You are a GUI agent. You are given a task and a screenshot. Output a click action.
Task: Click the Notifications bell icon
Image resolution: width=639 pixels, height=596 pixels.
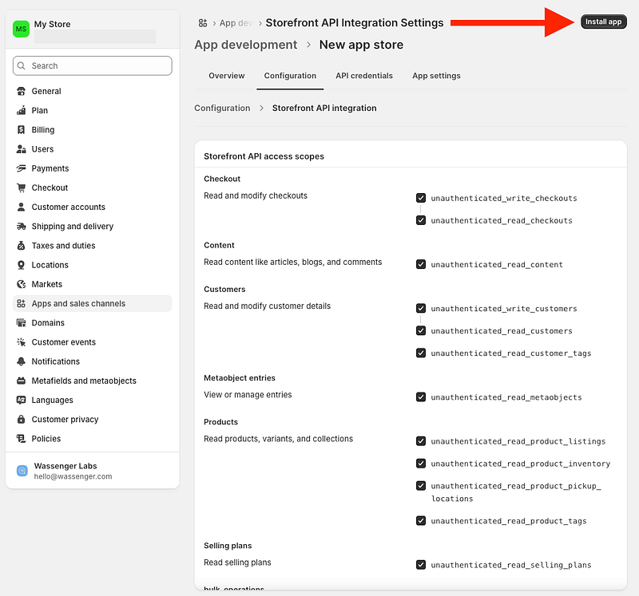22,361
